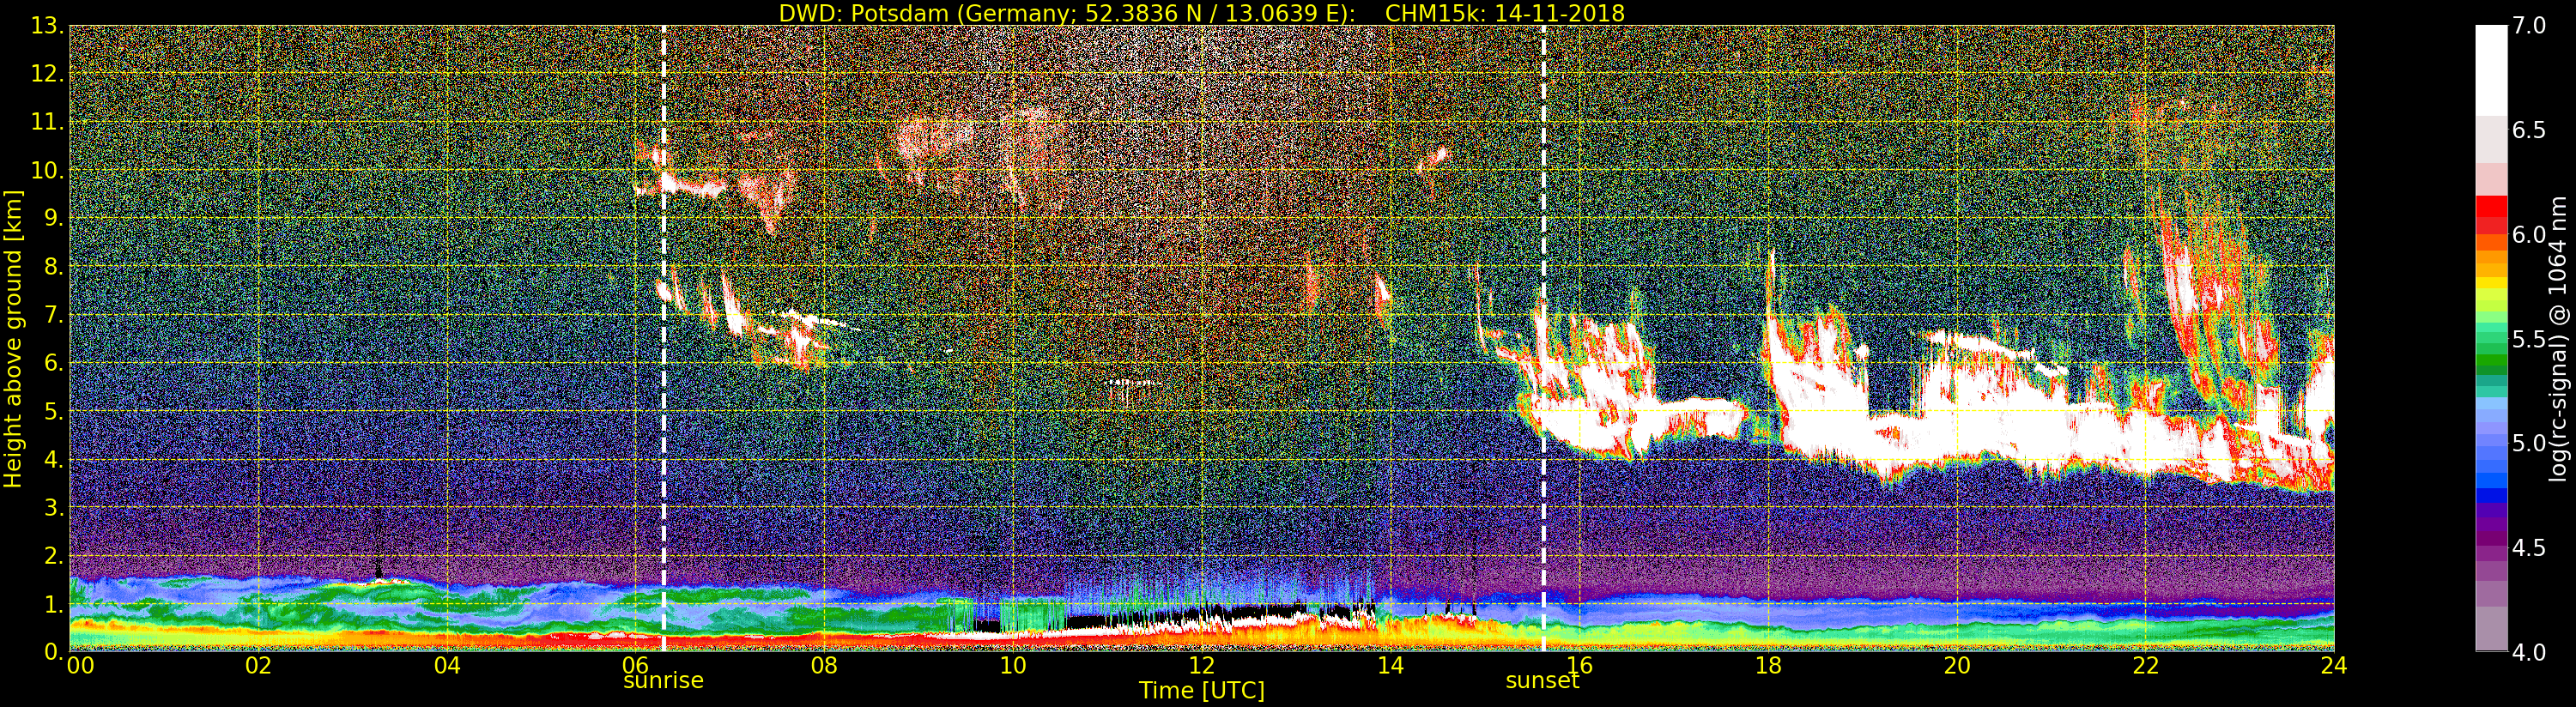
Task: Click the "6.0" colorbar tick value
Action: point(2529,234)
